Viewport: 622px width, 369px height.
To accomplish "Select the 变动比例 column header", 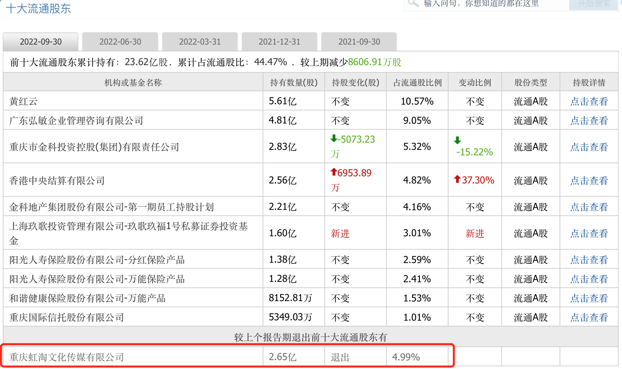I will pyautogui.click(x=475, y=82).
